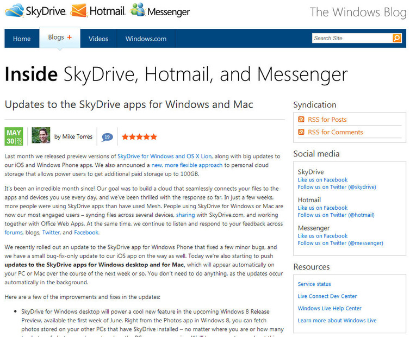Image resolution: width=410 pixels, height=337 pixels.
Task: Click Follow us on Twitter (@skydrive)
Action: tap(337, 187)
